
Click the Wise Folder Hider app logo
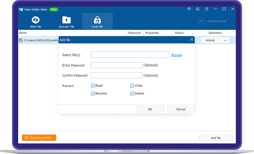(x=21, y=10)
